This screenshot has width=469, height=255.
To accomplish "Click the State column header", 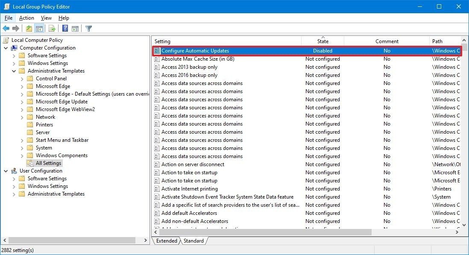I will [322, 41].
